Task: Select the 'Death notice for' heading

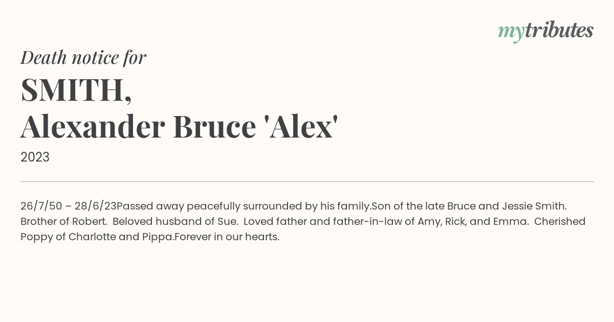Action: [x=83, y=58]
